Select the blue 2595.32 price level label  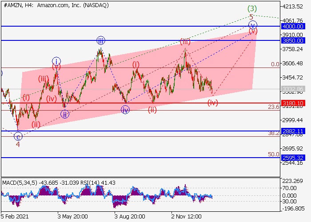pyautogui.click(x=293, y=158)
